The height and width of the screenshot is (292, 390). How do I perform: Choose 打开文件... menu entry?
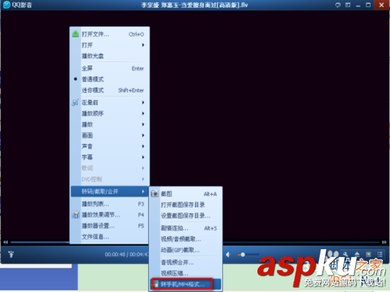(110, 34)
